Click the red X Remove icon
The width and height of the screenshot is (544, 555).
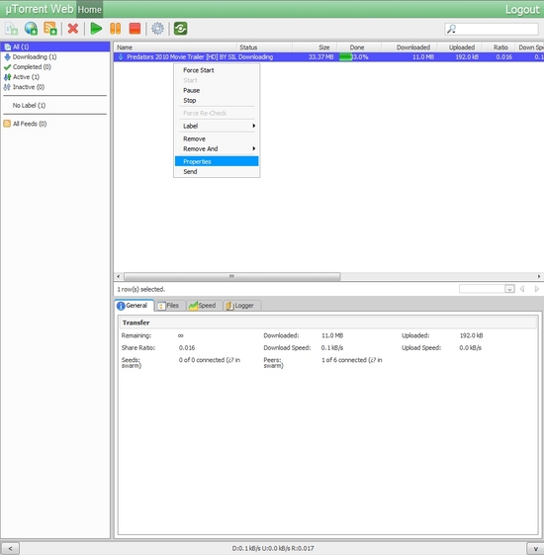pyautogui.click(x=73, y=29)
